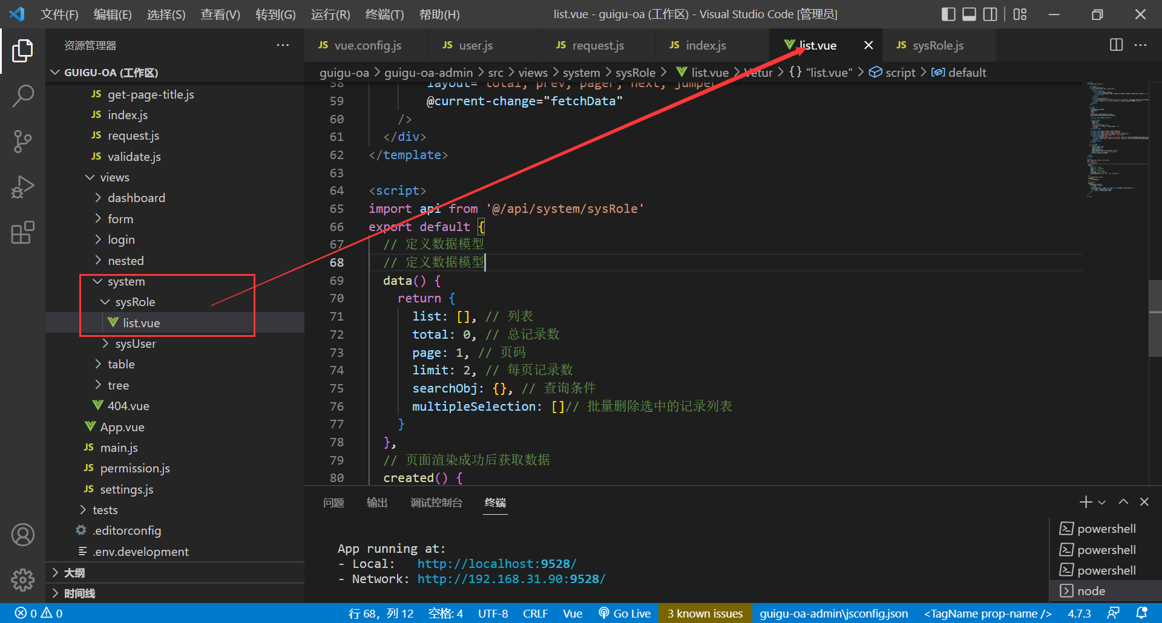Open the new terminal dropdown arrow
Screen dimensions: 1162x623
(1102, 503)
